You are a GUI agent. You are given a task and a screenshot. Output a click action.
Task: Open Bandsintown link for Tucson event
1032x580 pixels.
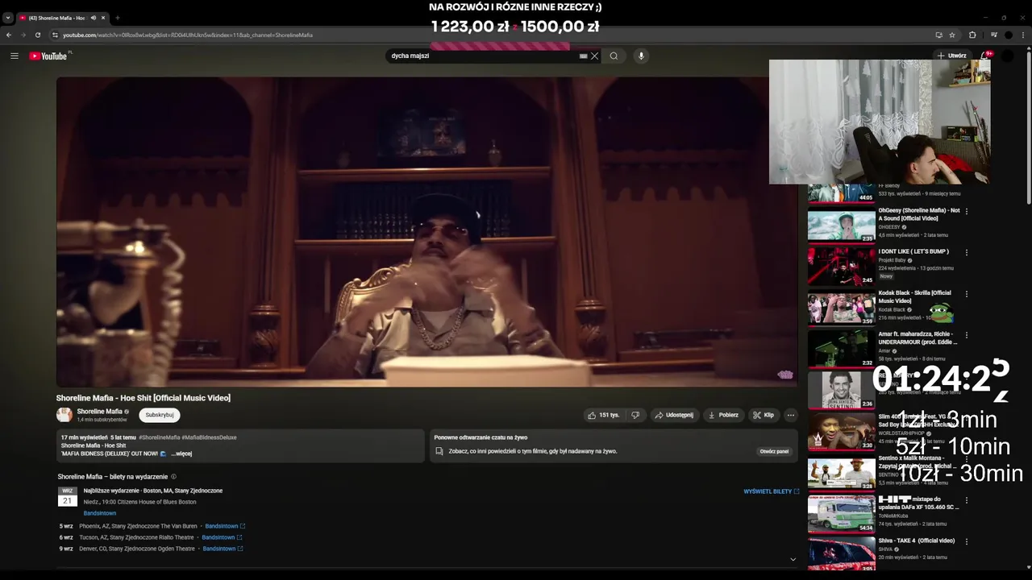point(222,537)
